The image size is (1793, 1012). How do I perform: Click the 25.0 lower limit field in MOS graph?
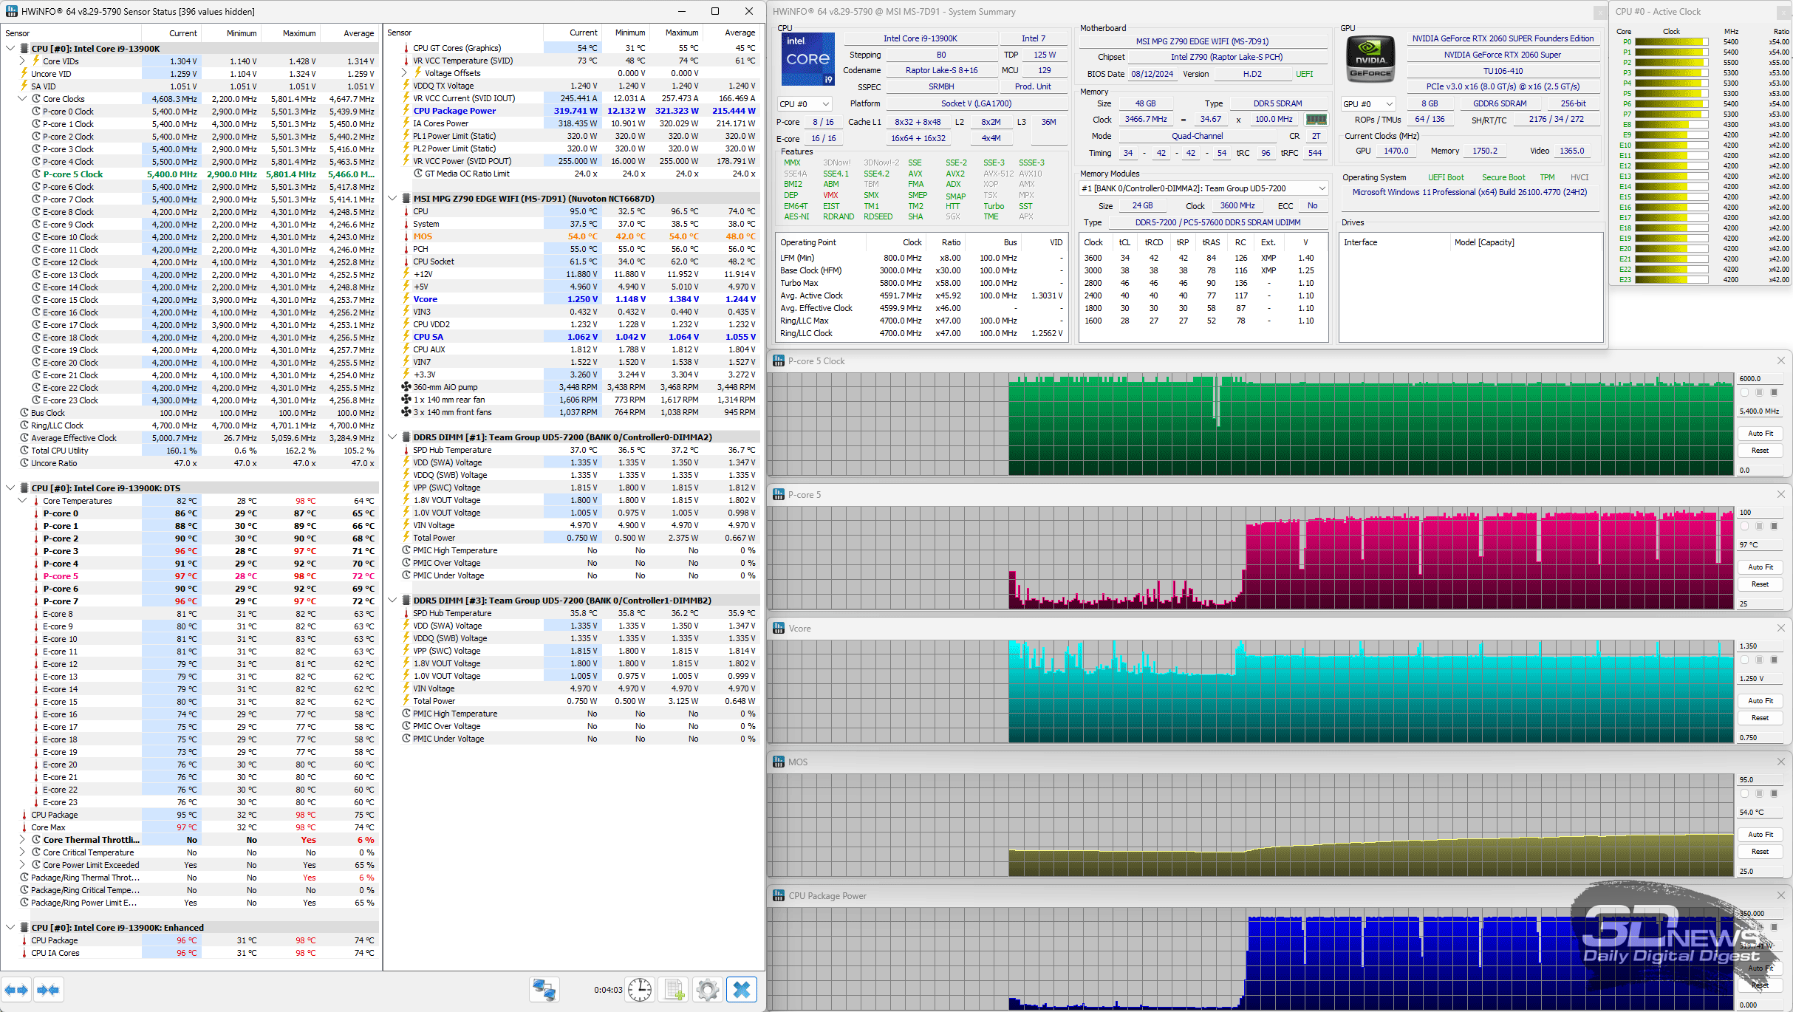(x=1760, y=871)
